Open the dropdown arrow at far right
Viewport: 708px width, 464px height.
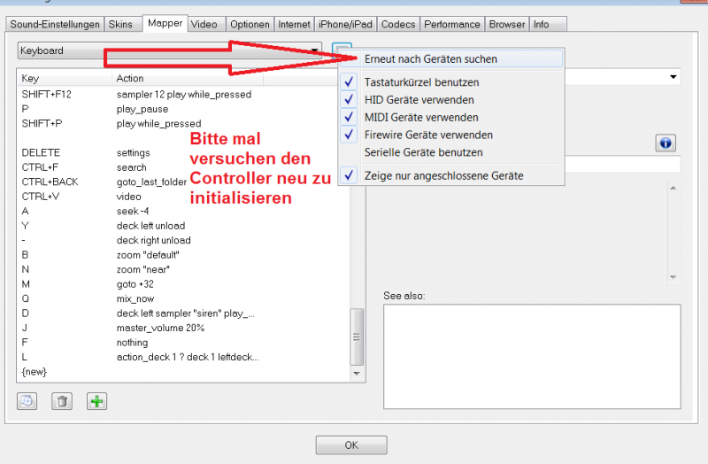673,77
